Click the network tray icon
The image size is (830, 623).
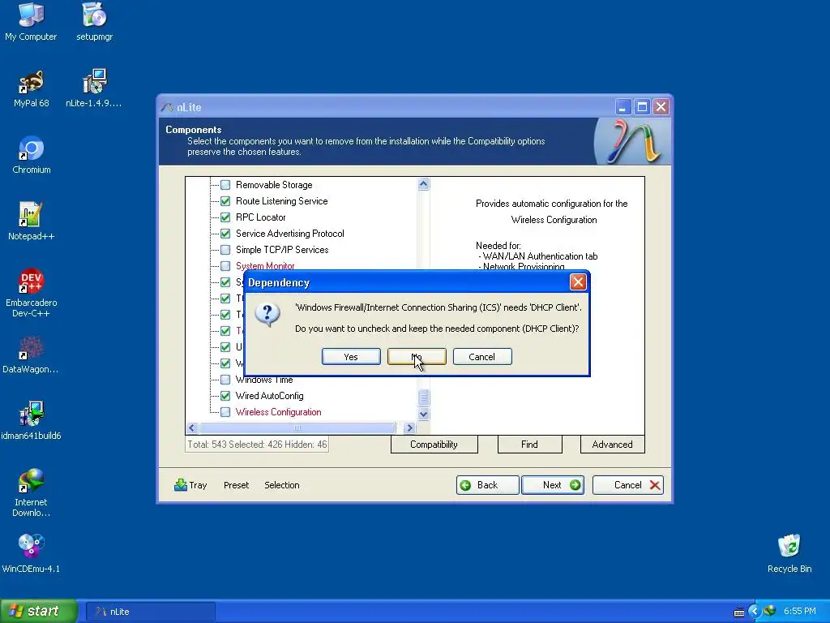coord(770,611)
